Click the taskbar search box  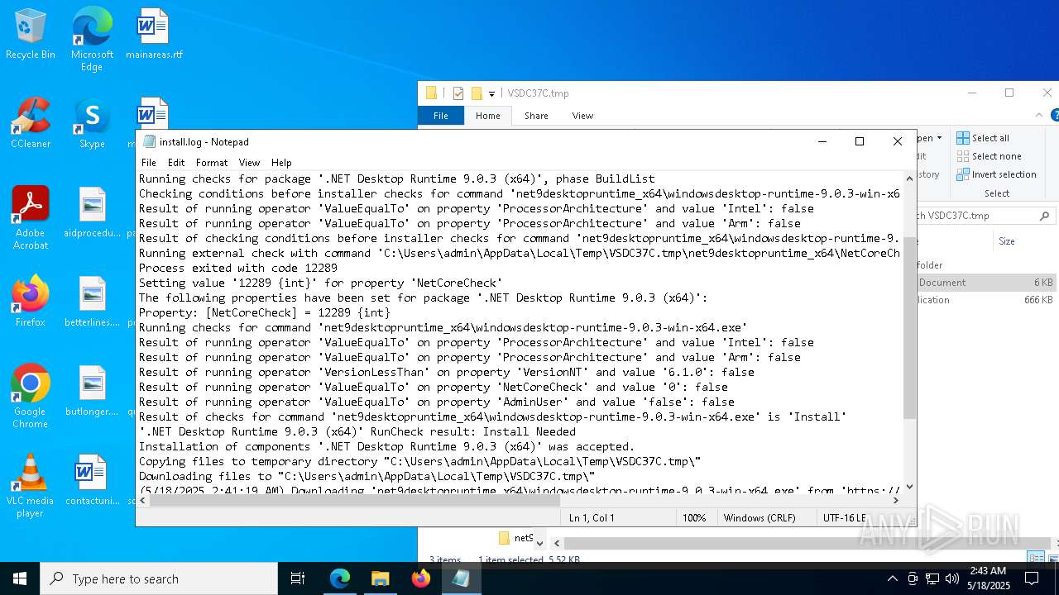159,578
